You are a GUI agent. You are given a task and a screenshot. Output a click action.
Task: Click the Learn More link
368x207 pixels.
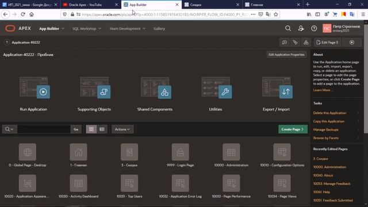[323, 90]
